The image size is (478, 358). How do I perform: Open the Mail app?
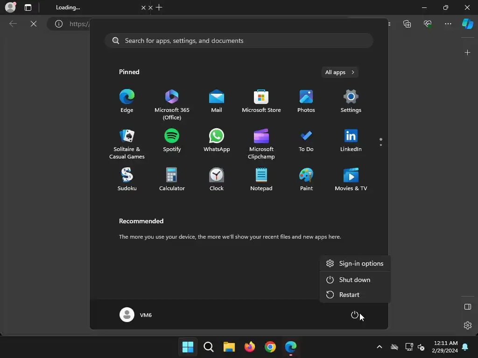point(217,101)
